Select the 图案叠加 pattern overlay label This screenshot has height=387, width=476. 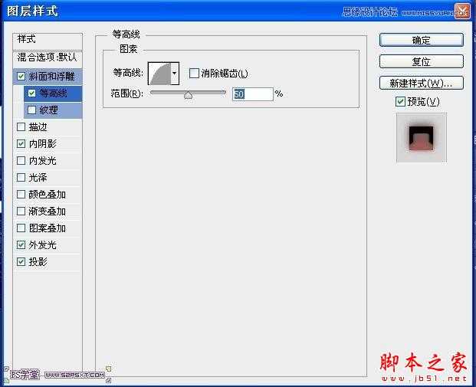click(x=48, y=228)
